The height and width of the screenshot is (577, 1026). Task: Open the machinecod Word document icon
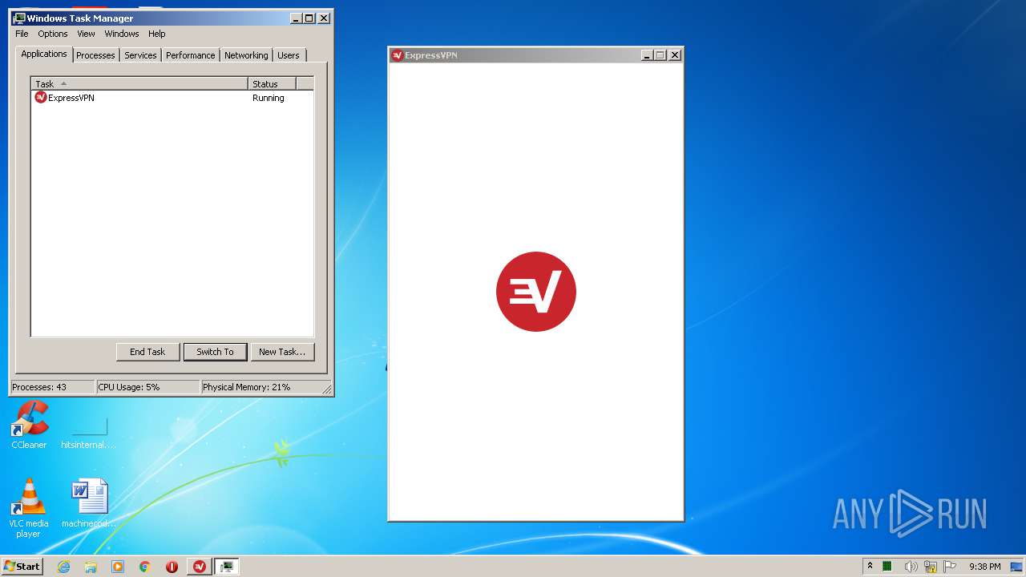click(89, 502)
